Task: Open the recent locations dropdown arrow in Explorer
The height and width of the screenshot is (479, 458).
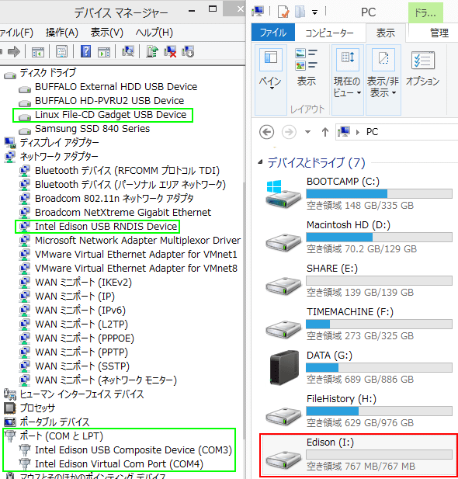Action: (x=307, y=132)
